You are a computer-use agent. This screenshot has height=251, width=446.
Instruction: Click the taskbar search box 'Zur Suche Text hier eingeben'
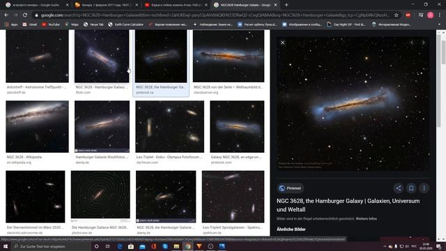[51, 246]
